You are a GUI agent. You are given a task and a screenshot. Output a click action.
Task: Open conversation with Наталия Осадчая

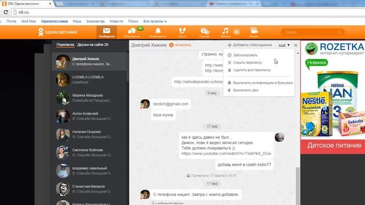[89, 134]
